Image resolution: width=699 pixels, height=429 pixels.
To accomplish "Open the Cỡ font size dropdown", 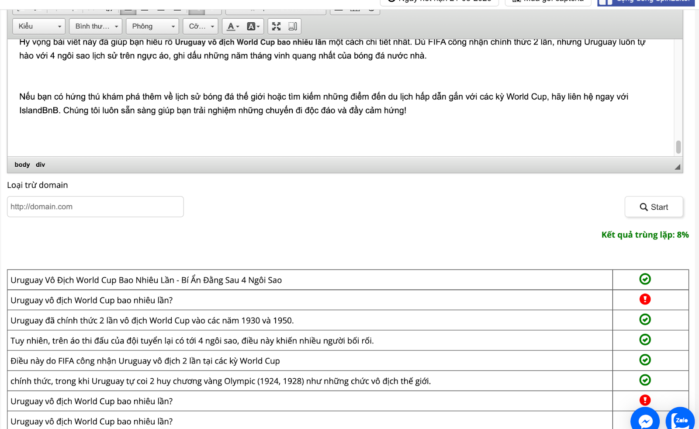I will [201, 26].
